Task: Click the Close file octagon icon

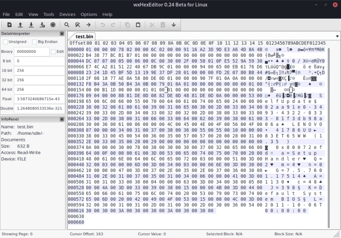Action: coord(53,25)
